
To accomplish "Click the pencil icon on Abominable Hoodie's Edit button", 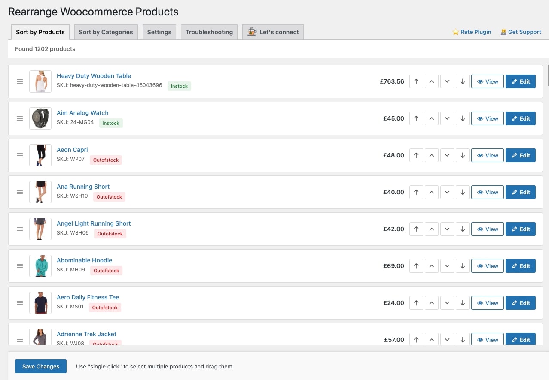I will [x=515, y=266].
